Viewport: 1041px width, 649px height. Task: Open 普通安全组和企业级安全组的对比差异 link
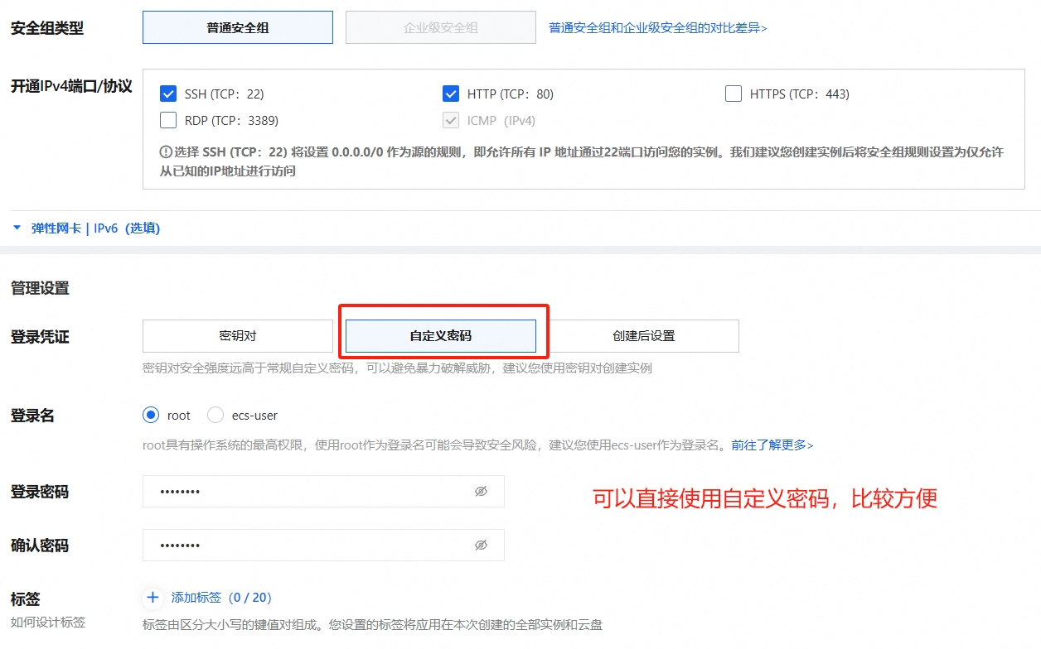tap(657, 28)
